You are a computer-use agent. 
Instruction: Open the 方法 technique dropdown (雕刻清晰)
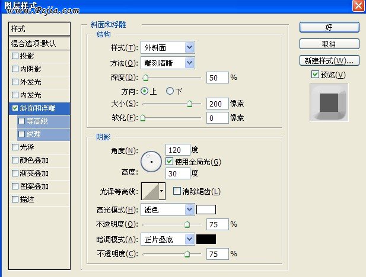168,63
